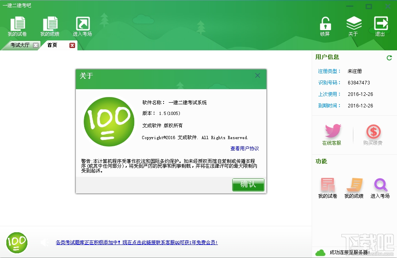
Task: Open 购买续费 dollar icon
Action: pyautogui.click(x=373, y=134)
